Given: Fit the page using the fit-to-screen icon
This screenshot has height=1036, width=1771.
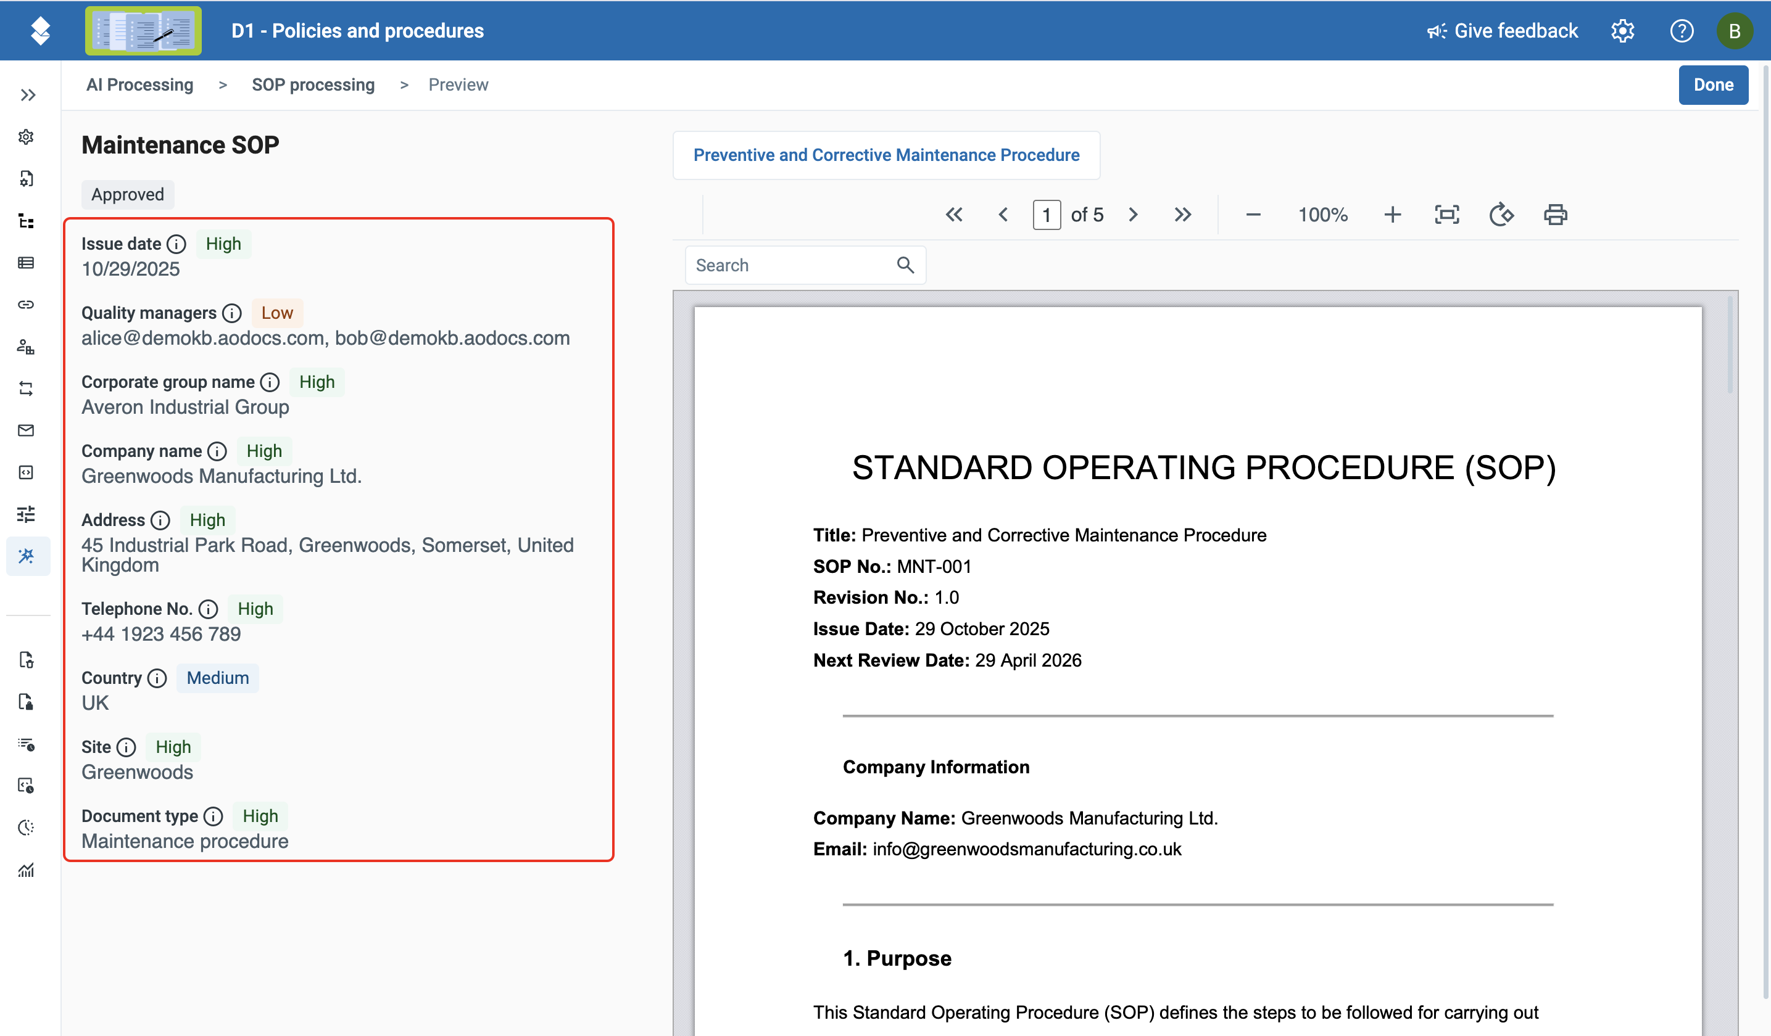Looking at the screenshot, I should (x=1446, y=214).
